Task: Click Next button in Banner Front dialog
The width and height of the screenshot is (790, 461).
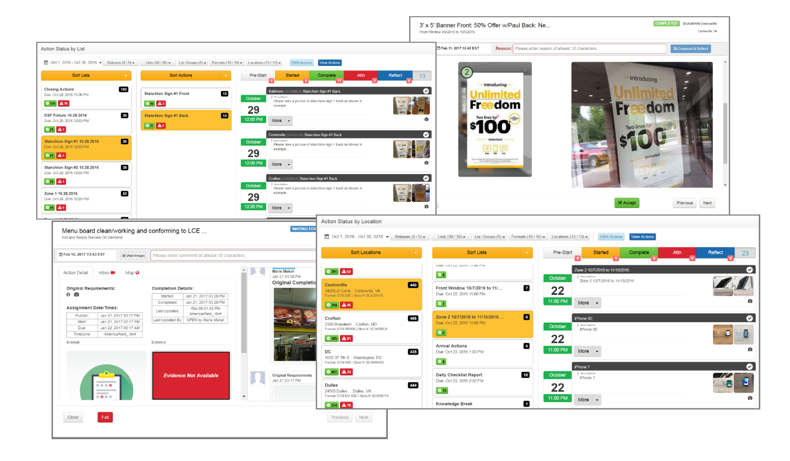Action: pos(707,203)
